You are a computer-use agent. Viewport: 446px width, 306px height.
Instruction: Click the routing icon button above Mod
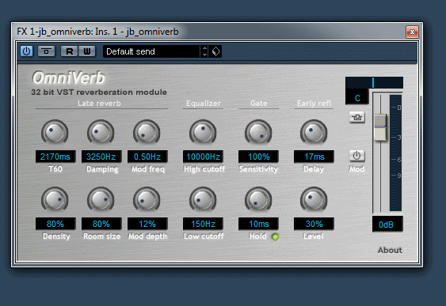[x=357, y=117]
